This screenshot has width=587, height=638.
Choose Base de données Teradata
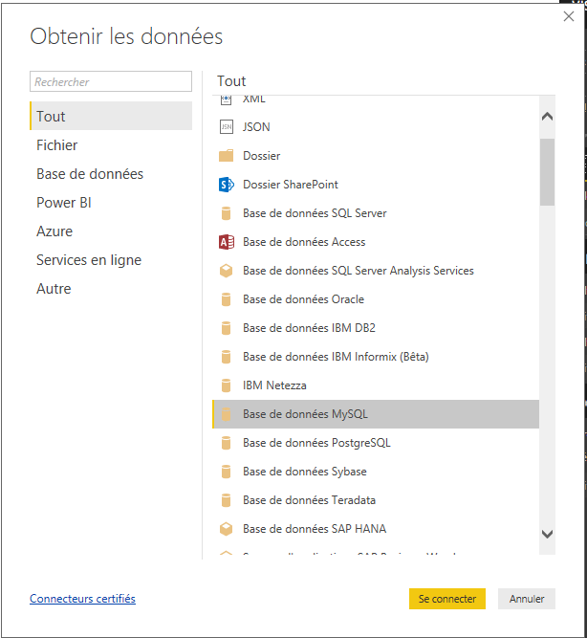(x=309, y=500)
